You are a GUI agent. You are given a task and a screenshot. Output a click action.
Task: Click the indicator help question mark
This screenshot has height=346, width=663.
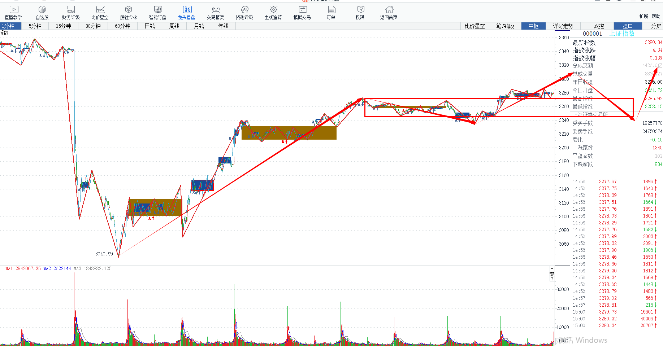point(552,279)
